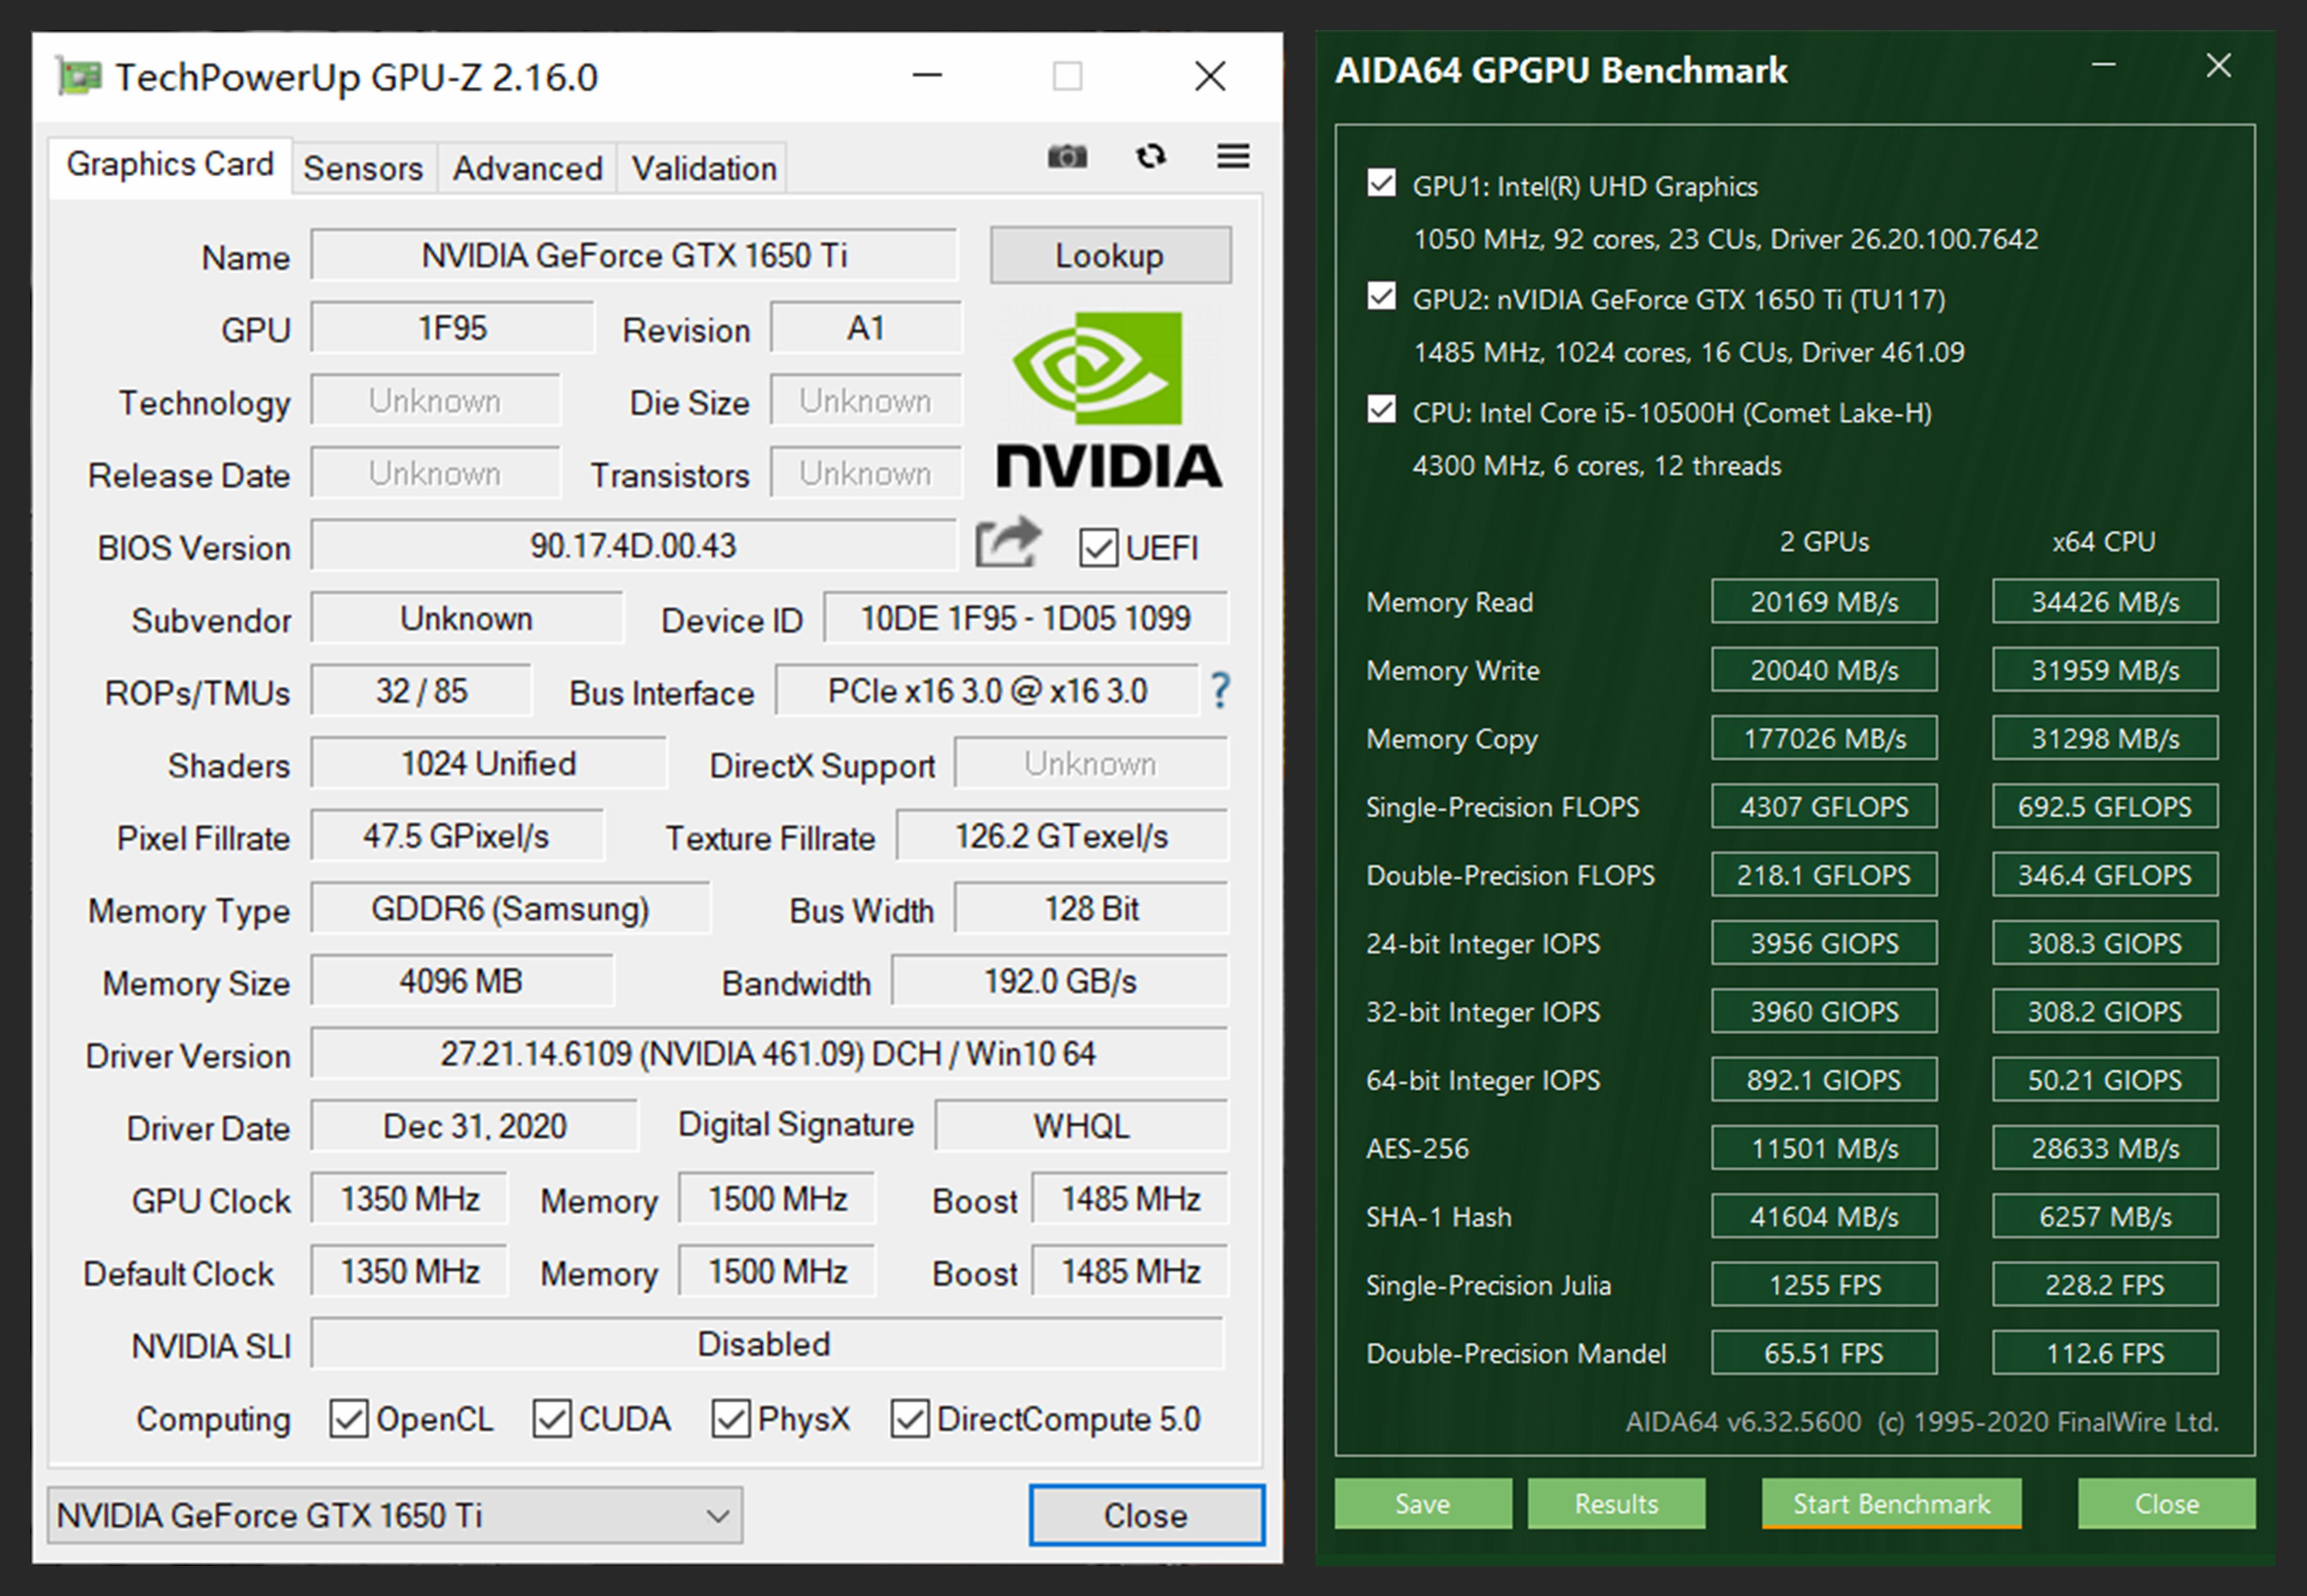Screen dimensions: 2307x1596
Task: Open the GPU-Z hamburger menu
Action: [1232, 157]
